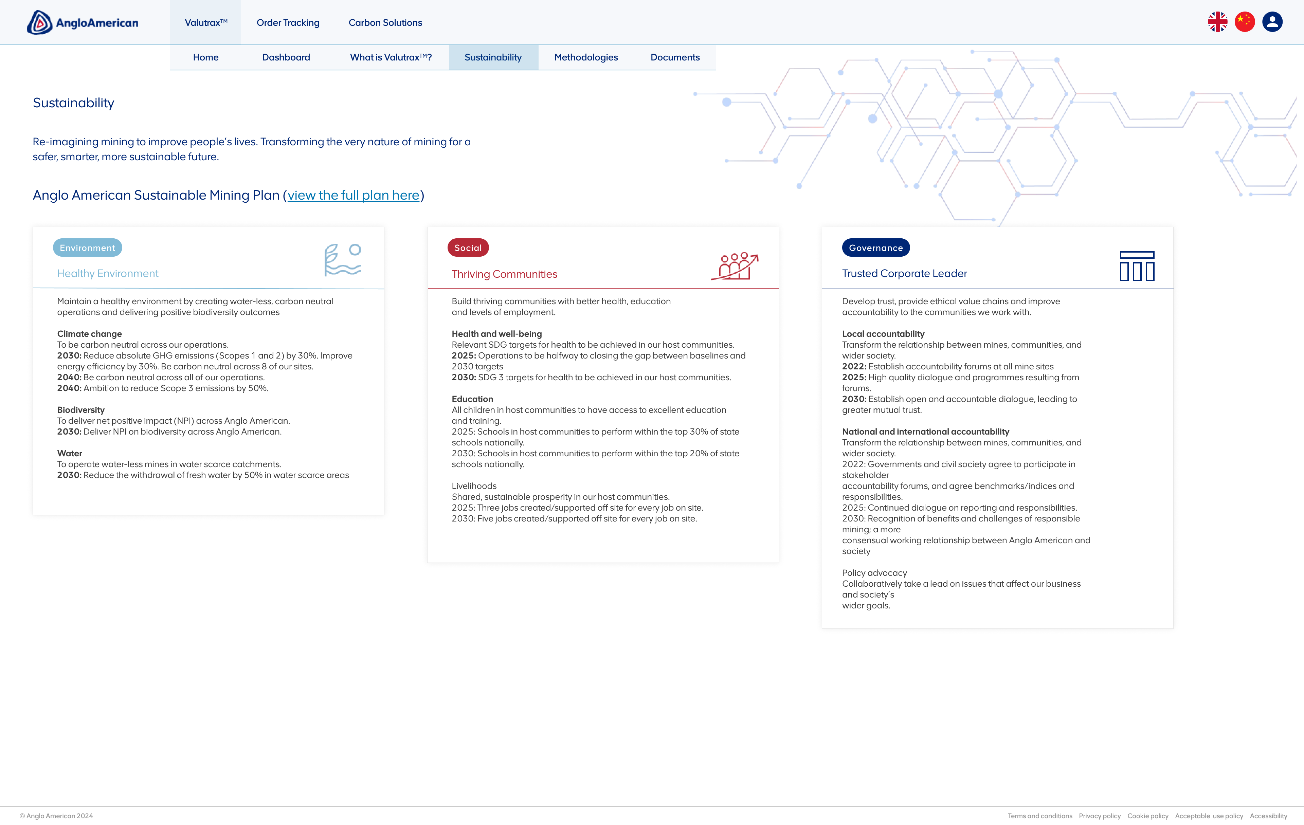Click 'Anglo American Sustainable Mining Plan' heading text

156,195
